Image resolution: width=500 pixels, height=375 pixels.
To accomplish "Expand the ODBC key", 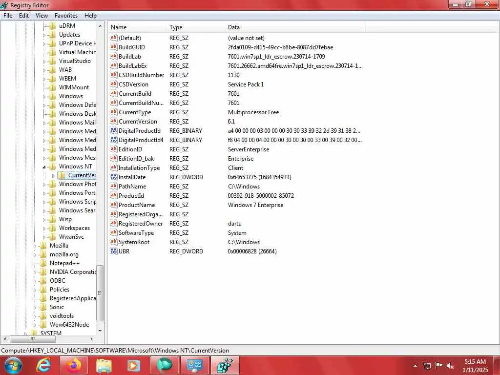I will (35, 281).
